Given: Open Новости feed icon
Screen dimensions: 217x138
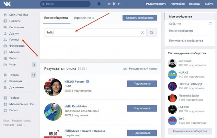Looking at the screenshot, I should click(x=5, y=21).
